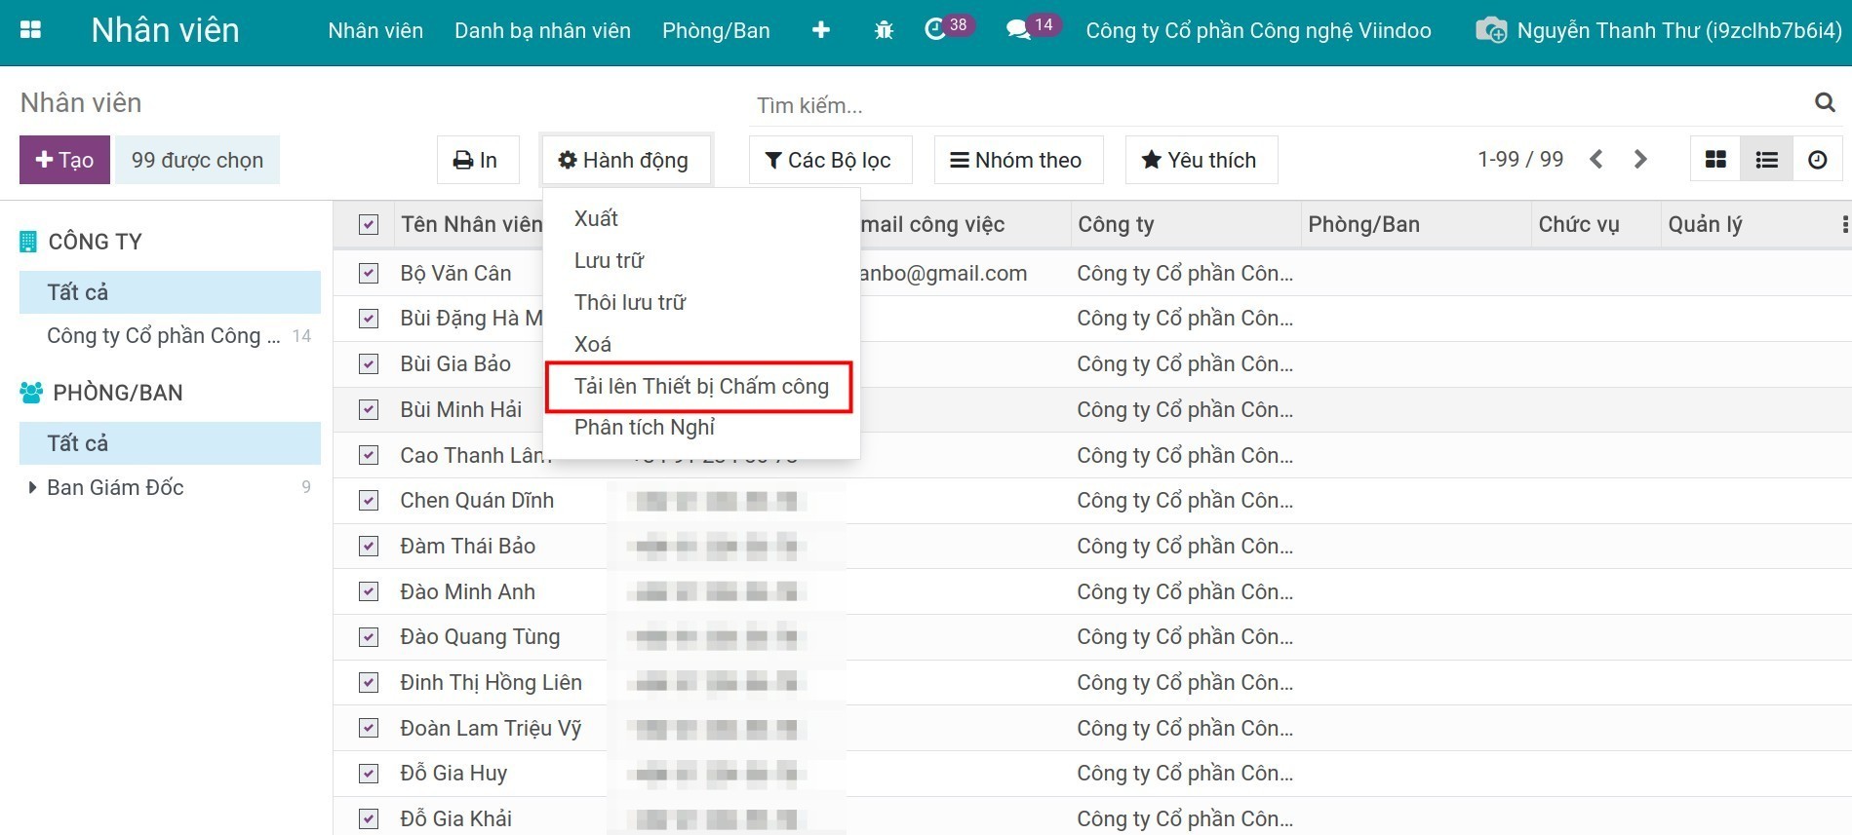Image resolution: width=1852 pixels, height=835 pixels.
Task: Switch to kanban view
Action: coord(1715,160)
